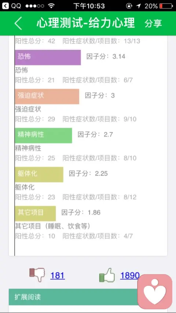This screenshot has width=176, height=313.
Task: Select the purple 恐怖 factor bar
Action: click(x=48, y=57)
